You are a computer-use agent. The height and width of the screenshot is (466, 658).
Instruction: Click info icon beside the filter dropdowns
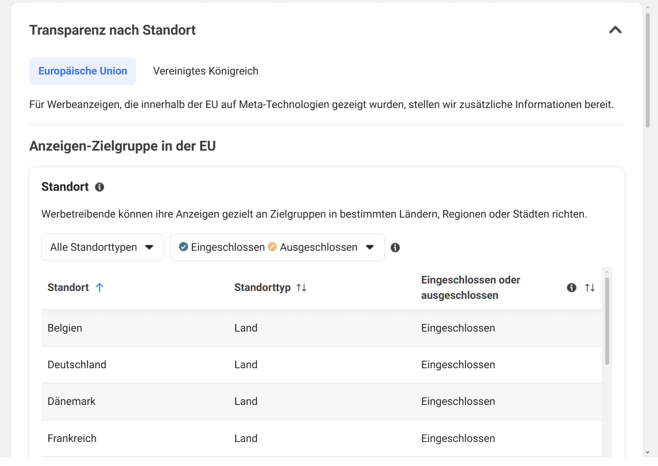395,247
